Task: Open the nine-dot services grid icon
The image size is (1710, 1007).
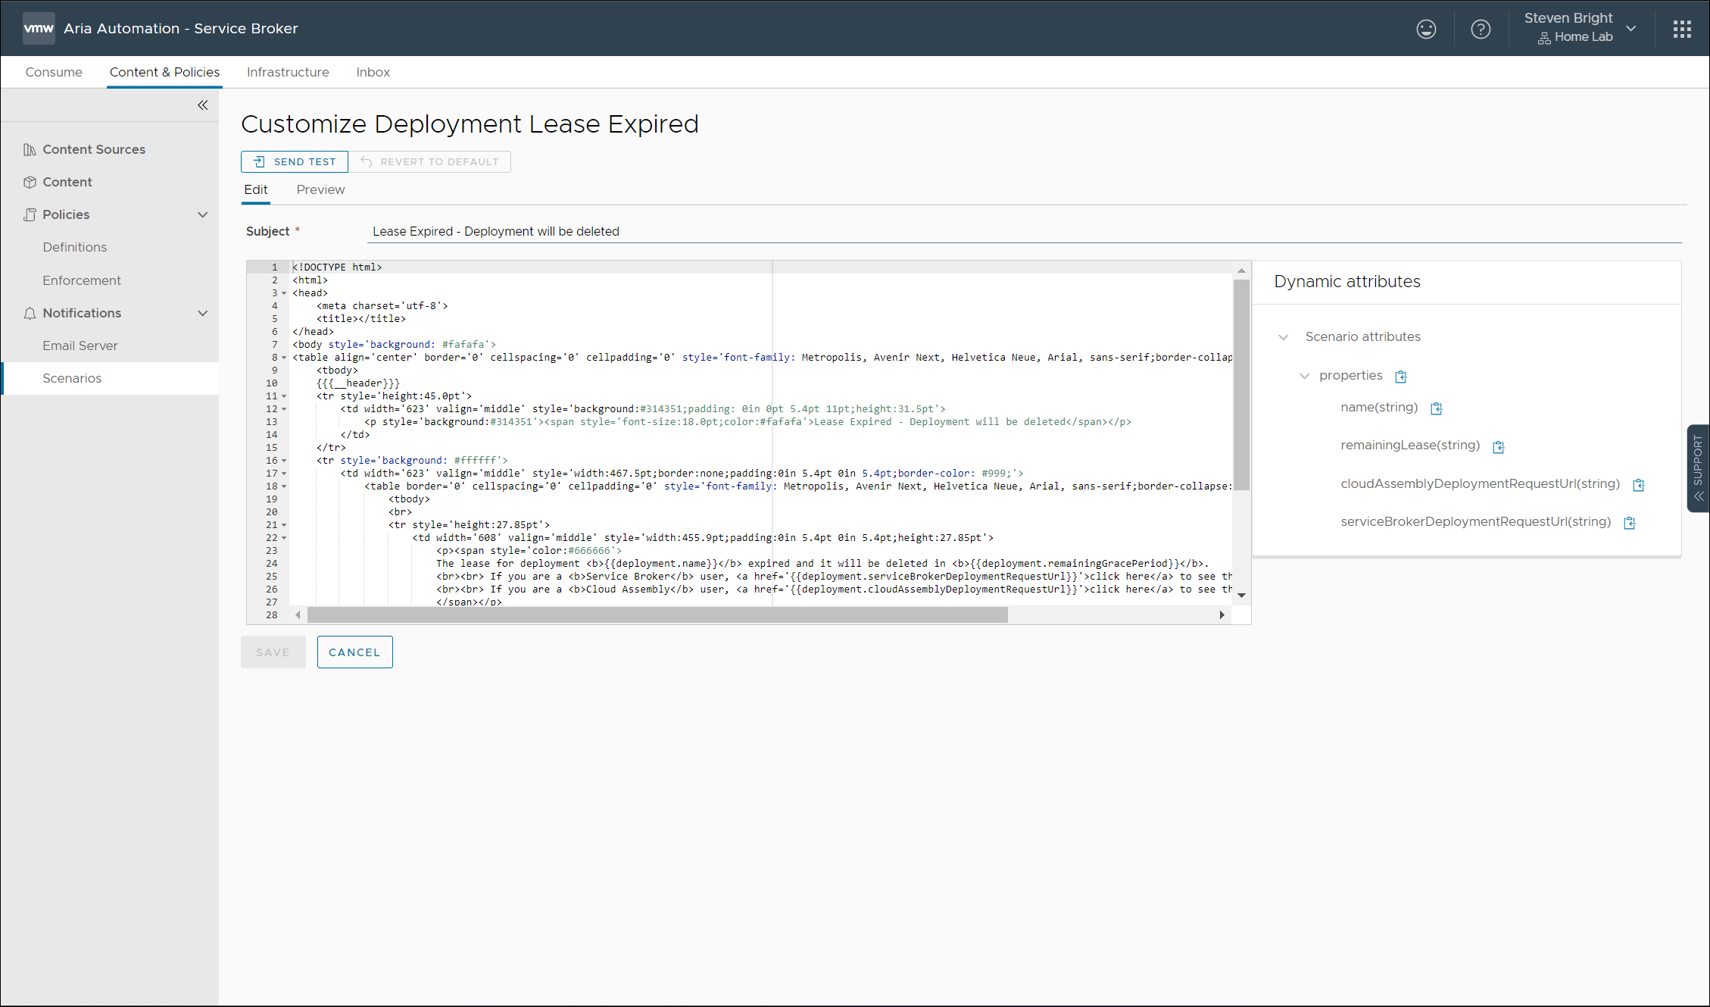Action: pos(1682,29)
